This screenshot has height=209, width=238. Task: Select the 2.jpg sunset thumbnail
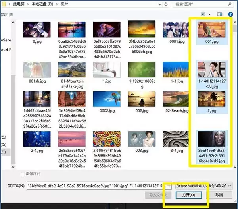(211, 99)
